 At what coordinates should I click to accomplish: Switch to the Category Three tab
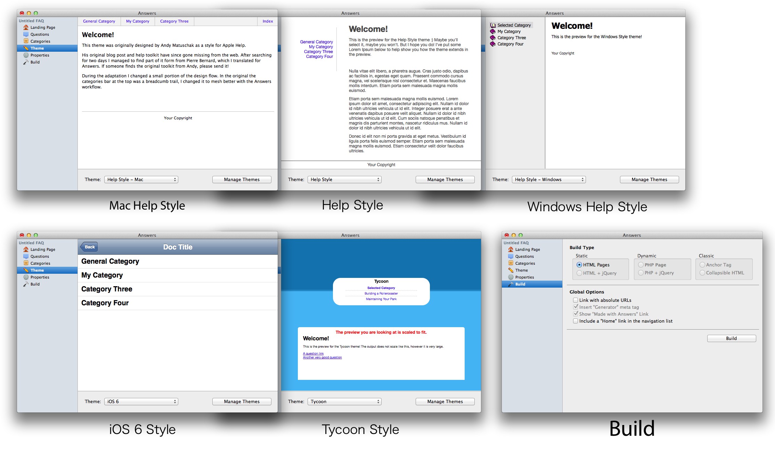pyautogui.click(x=174, y=21)
